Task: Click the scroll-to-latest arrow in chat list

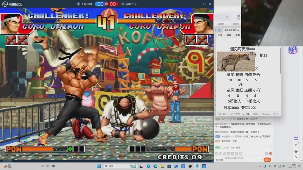Action: coord(271,147)
